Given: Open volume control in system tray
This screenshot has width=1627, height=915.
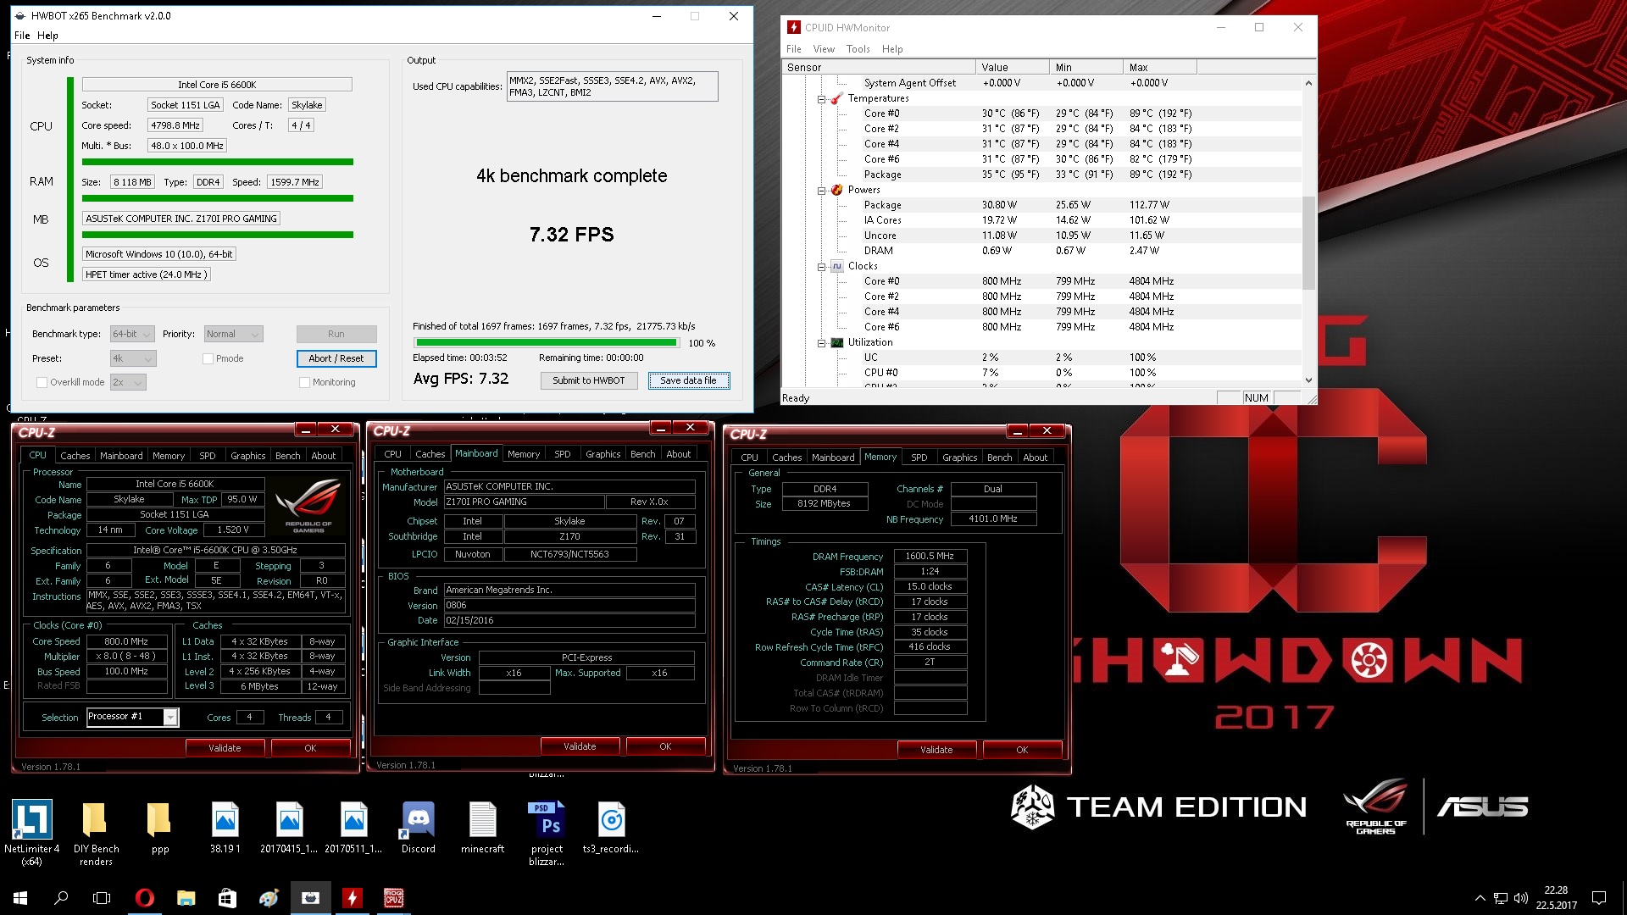Looking at the screenshot, I should point(1520,898).
